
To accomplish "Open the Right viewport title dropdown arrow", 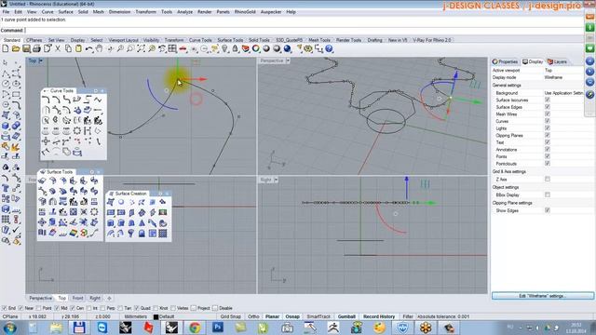I will pyautogui.click(x=277, y=180).
